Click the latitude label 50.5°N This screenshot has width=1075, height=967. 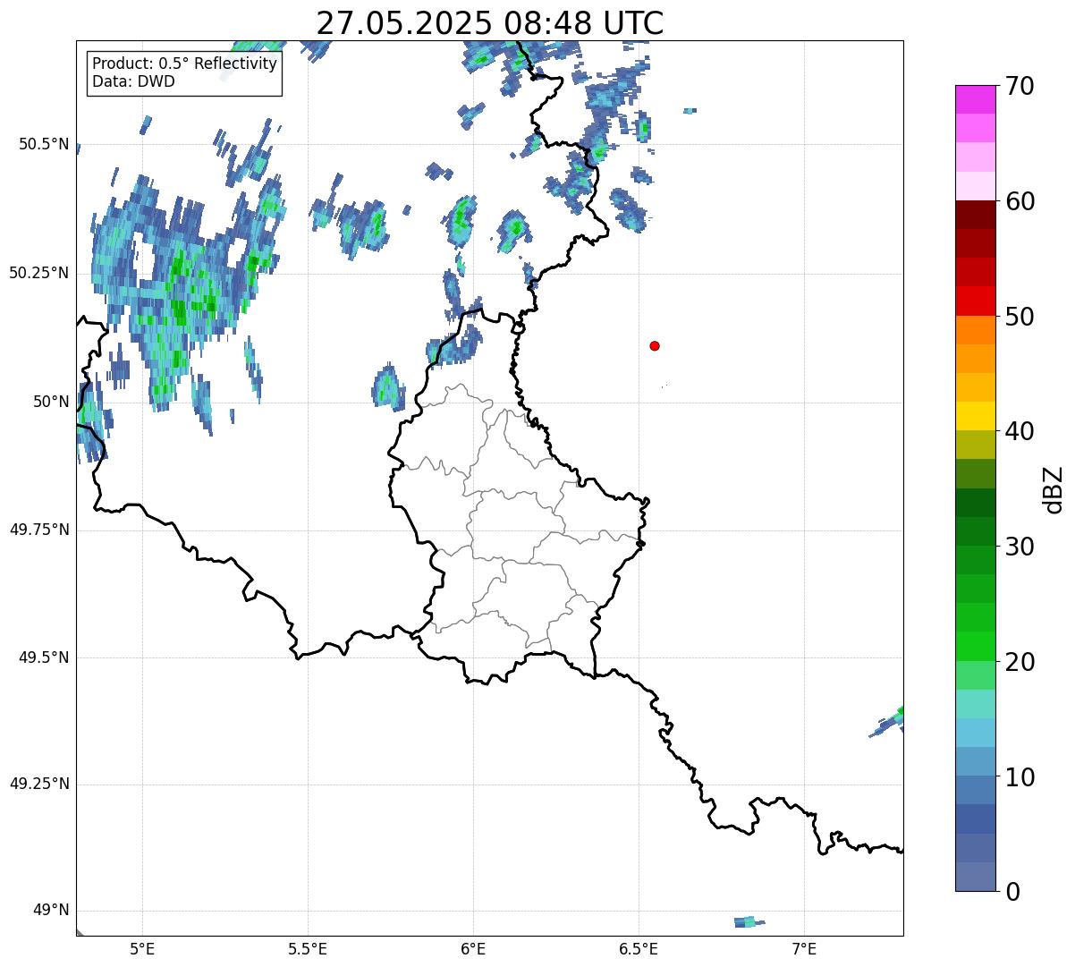(44, 145)
